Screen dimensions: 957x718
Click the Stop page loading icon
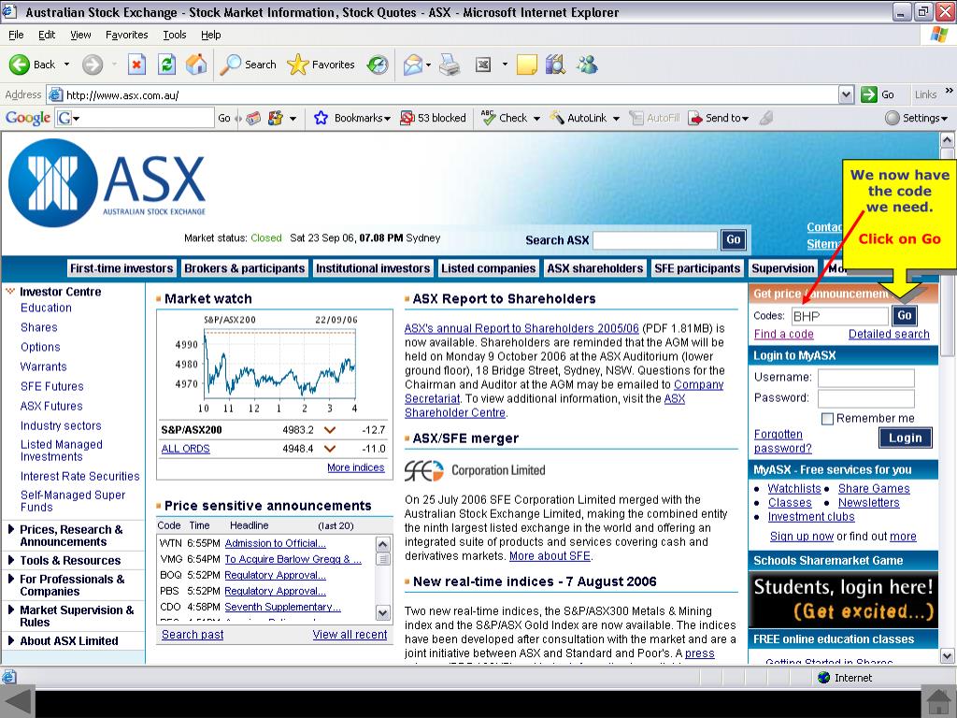[136, 65]
